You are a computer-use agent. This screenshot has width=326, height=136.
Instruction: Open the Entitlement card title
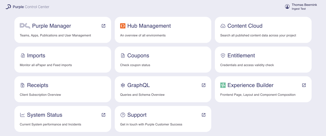coord(241,56)
